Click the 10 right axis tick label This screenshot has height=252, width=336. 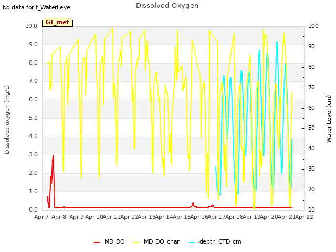pyautogui.click(x=311, y=210)
